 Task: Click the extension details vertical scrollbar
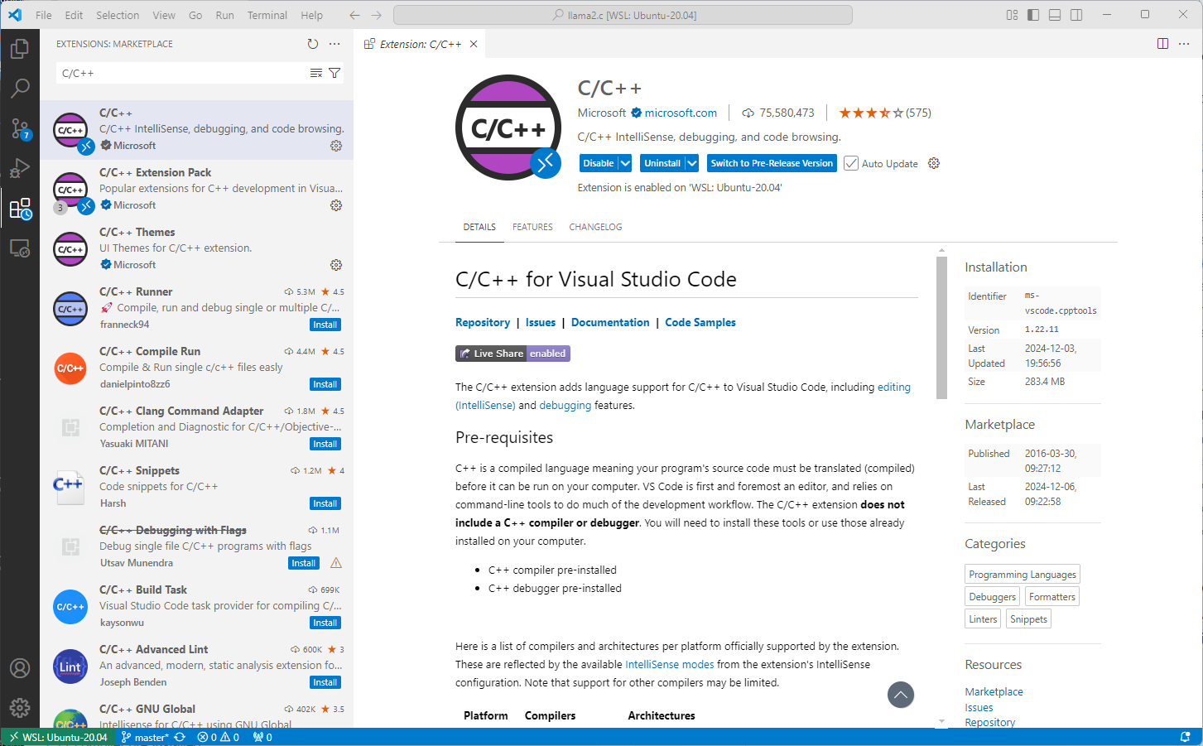(941, 328)
